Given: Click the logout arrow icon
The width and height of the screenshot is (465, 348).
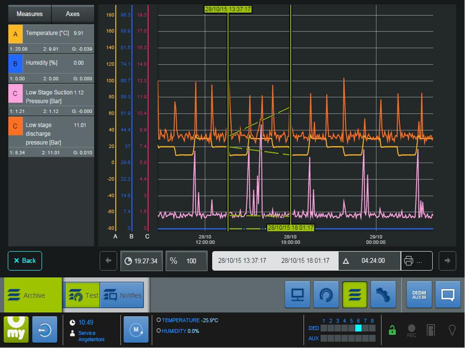Looking at the screenshot, I should point(45,330).
